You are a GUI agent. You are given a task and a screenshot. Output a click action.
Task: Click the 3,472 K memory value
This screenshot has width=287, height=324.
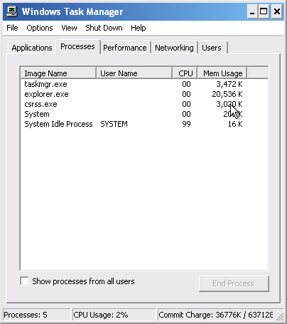(229, 84)
